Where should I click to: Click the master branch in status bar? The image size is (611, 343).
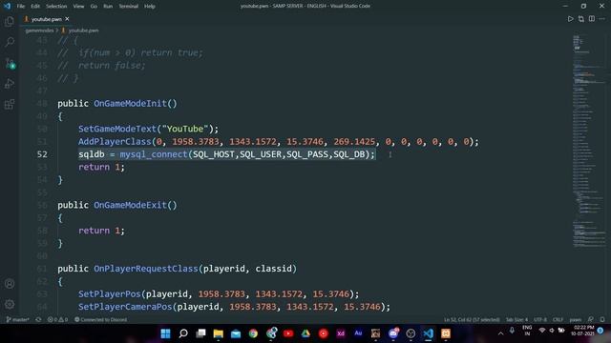tap(17, 320)
